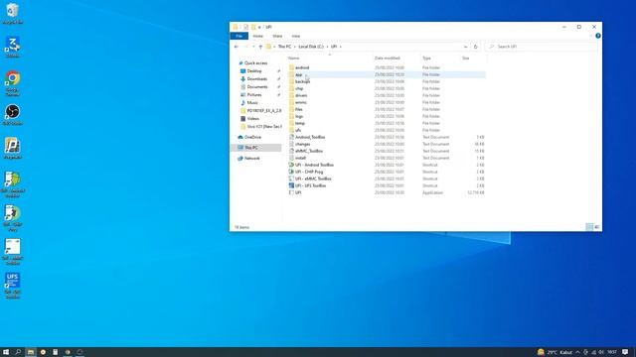Click the Search UFI input box
Image resolution: width=636 pixels, height=357 pixels.
541,47
